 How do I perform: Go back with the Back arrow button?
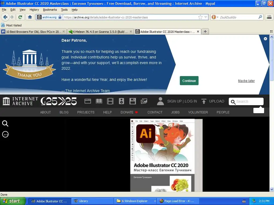tap(5, 17)
